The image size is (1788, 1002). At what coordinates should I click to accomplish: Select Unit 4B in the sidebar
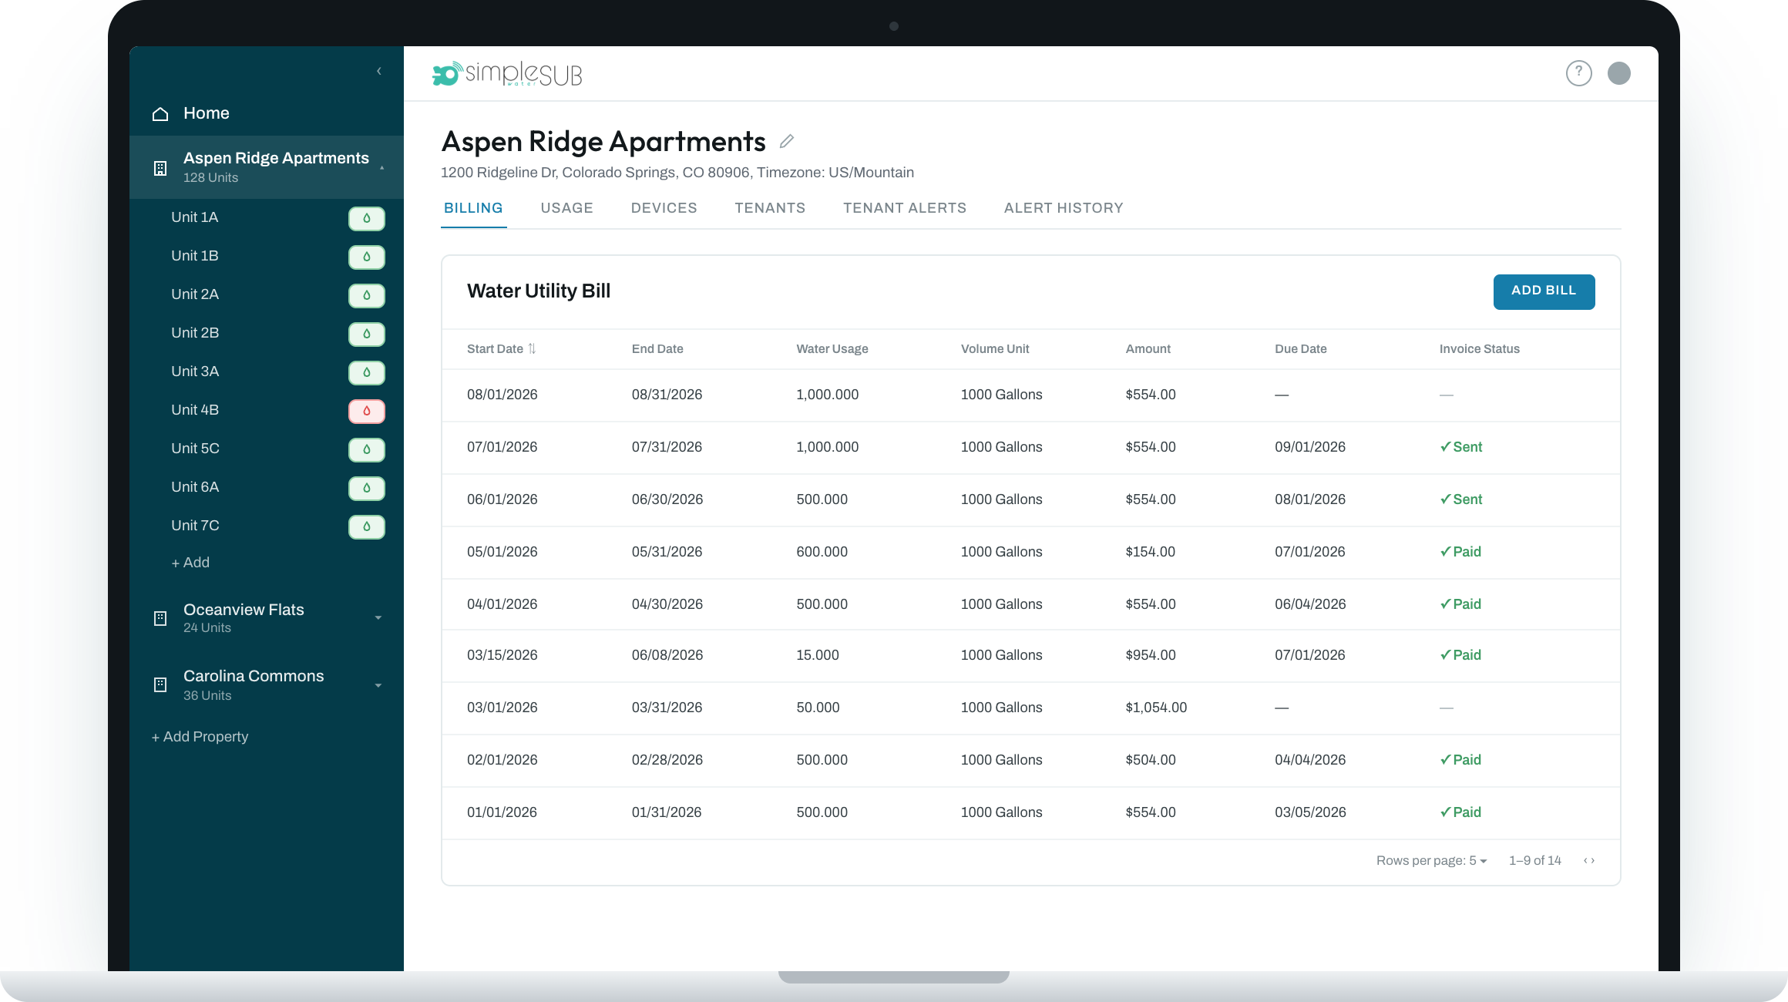tap(195, 410)
